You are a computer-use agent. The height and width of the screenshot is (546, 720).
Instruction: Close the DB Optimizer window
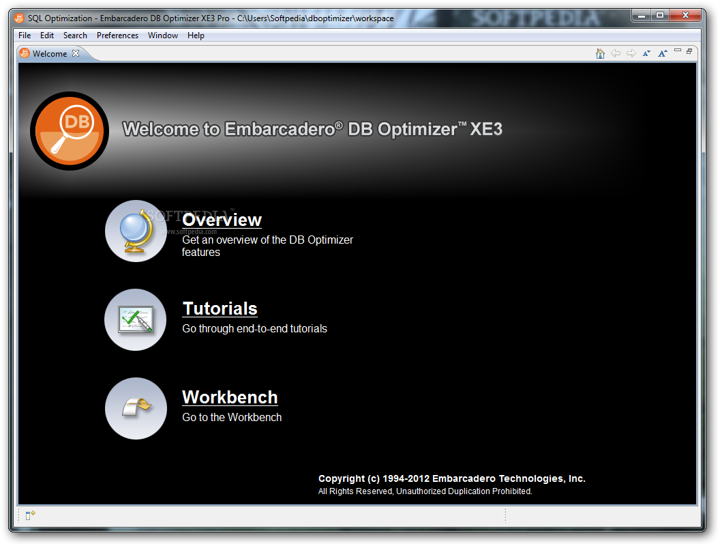click(685, 16)
